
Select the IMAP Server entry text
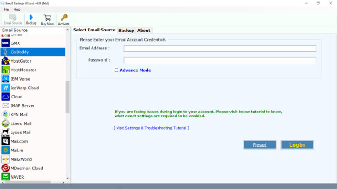[22, 105]
